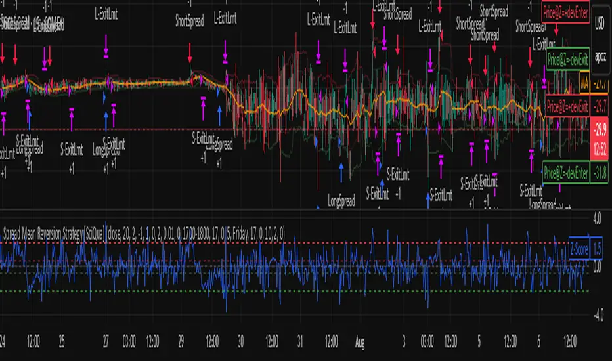Image resolution: width=612 pixels, height=361 pixels.
Task: Click the blue LongSpread arrow above 31 12:00
Action: pos(341,172)
